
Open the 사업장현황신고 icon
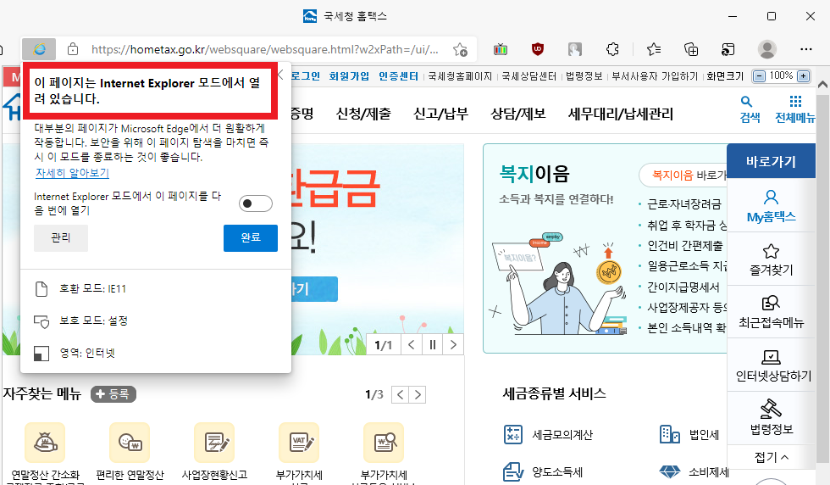coord(214,442)
